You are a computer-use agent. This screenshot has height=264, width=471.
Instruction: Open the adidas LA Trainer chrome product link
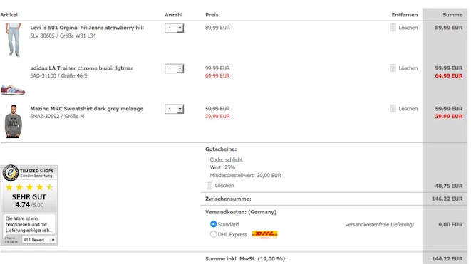[x=81, y=68]
